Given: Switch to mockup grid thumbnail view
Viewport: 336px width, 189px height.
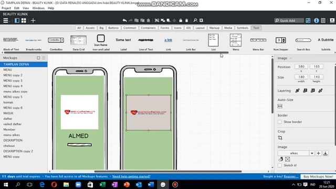Looking at the screenshot, I should (x=24, y=20).
